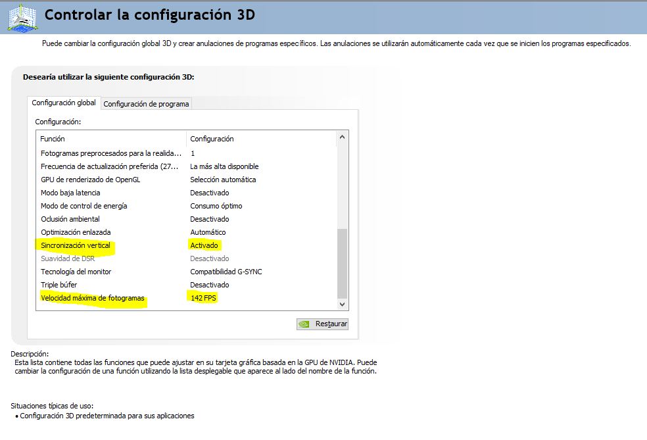Select the Modo baja latencia row
The image size is (647, 440).
(x=187, y=193)
